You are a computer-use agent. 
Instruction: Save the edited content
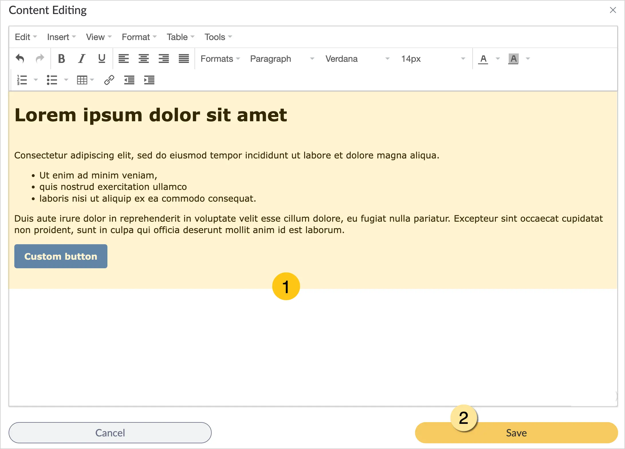(x=516, y=433)
